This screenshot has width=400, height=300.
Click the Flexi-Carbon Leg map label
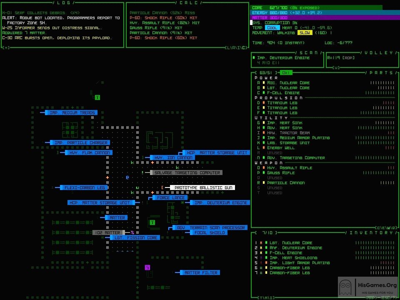click(x=84, y=188)
